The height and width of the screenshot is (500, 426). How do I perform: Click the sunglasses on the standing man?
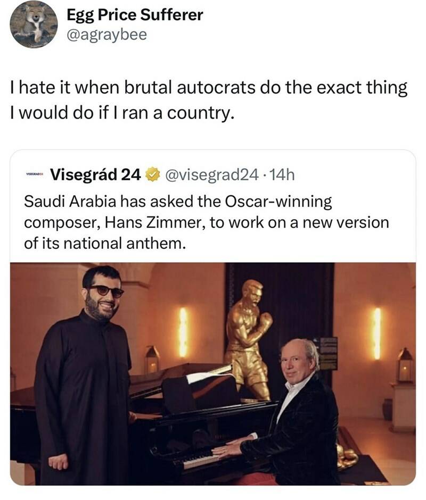(x=105, y=291)
